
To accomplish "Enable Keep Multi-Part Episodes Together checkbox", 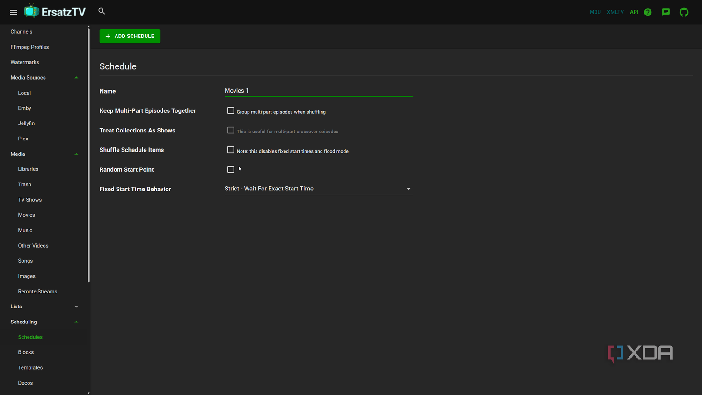I will click(231, 111).
